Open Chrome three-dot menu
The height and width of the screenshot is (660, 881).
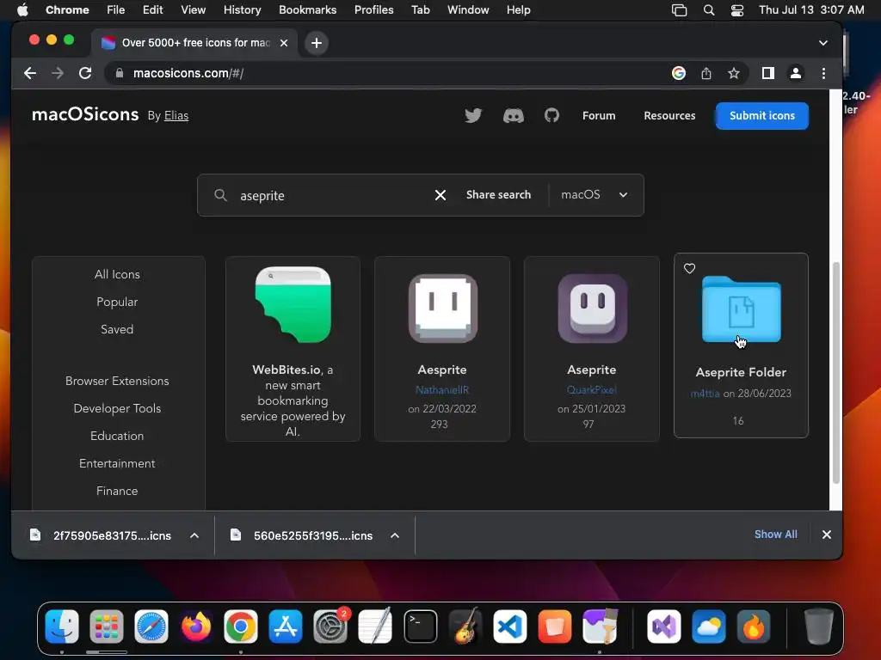823,73
